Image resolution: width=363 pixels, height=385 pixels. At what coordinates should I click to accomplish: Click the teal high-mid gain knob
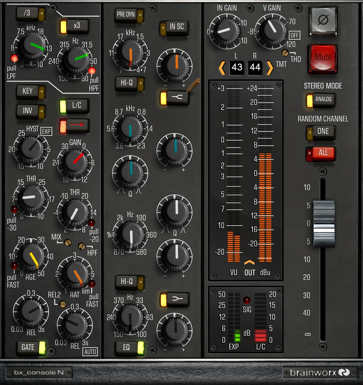tap(175, 150)
